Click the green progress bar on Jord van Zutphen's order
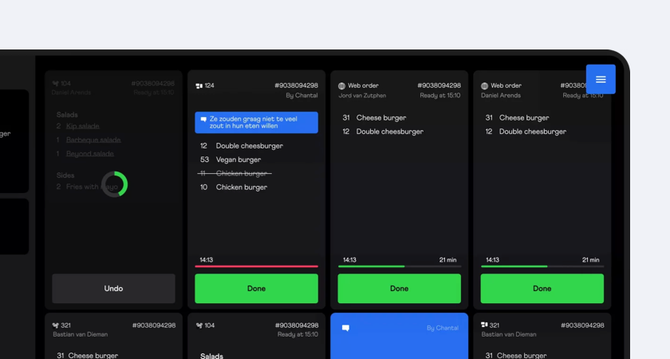670x359 pixels. (x=399, y=266)
